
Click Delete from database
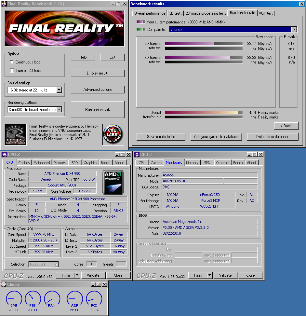pyautogui.click(x=273, y=137)
